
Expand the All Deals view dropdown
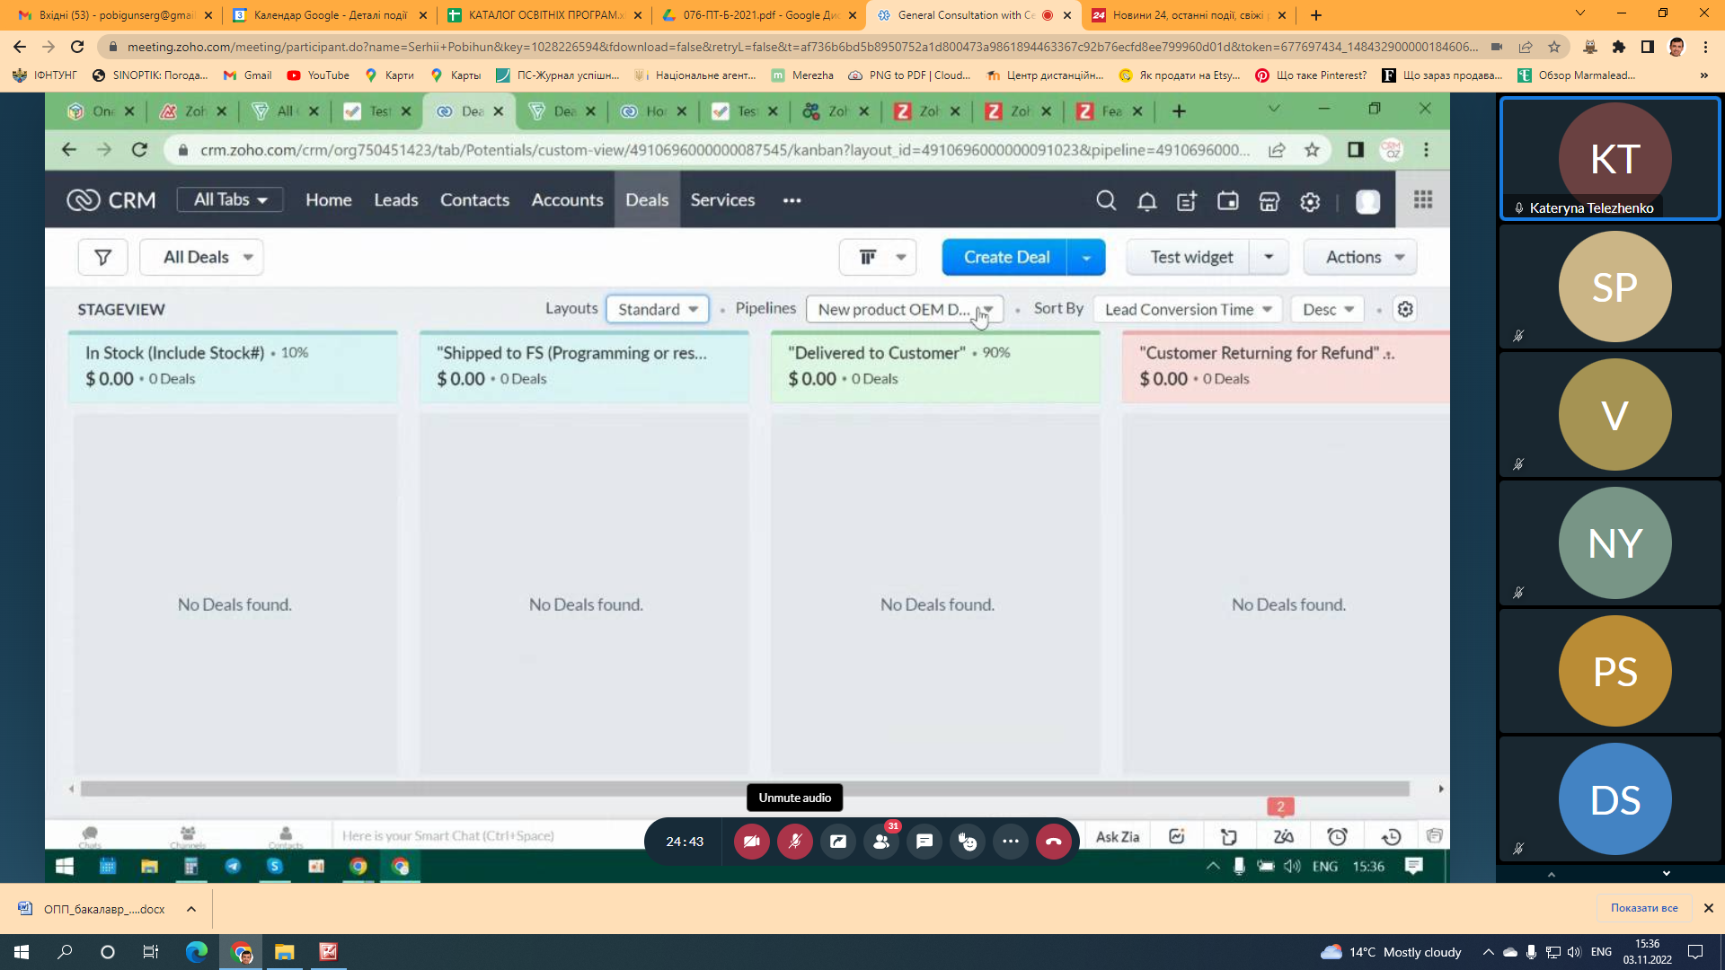pos(201,258)
